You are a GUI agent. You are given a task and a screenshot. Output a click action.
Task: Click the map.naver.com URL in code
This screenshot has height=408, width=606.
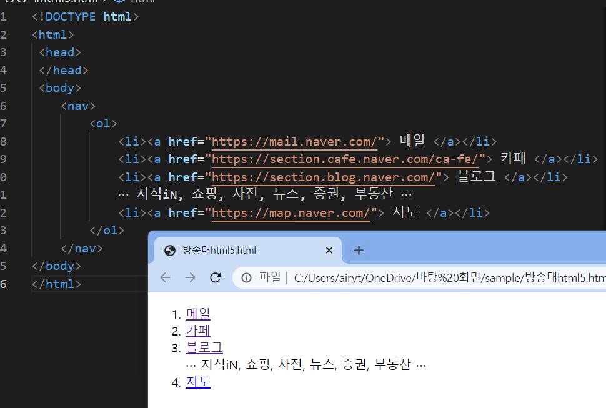[x=291, y=213]
